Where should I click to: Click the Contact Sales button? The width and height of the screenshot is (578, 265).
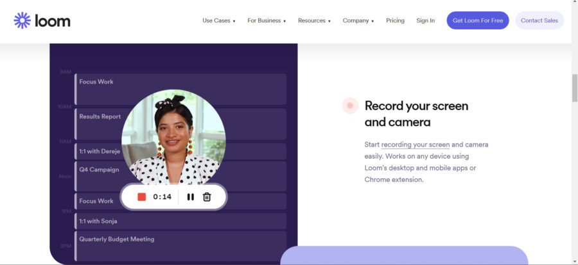click(539, 20)
